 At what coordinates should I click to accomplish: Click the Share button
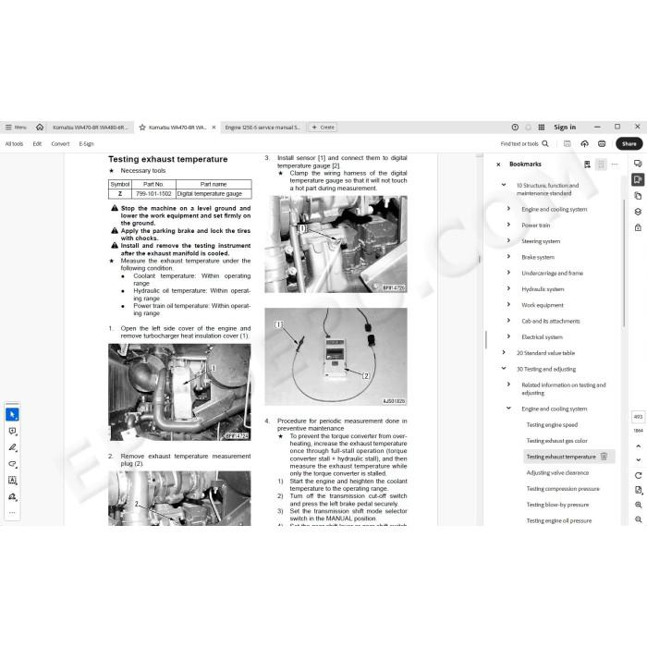click(629, 143)
